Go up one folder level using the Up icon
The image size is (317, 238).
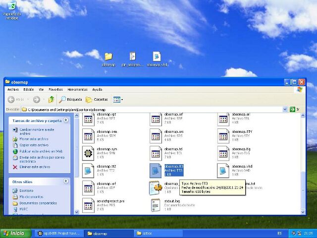tap(52, 99)
